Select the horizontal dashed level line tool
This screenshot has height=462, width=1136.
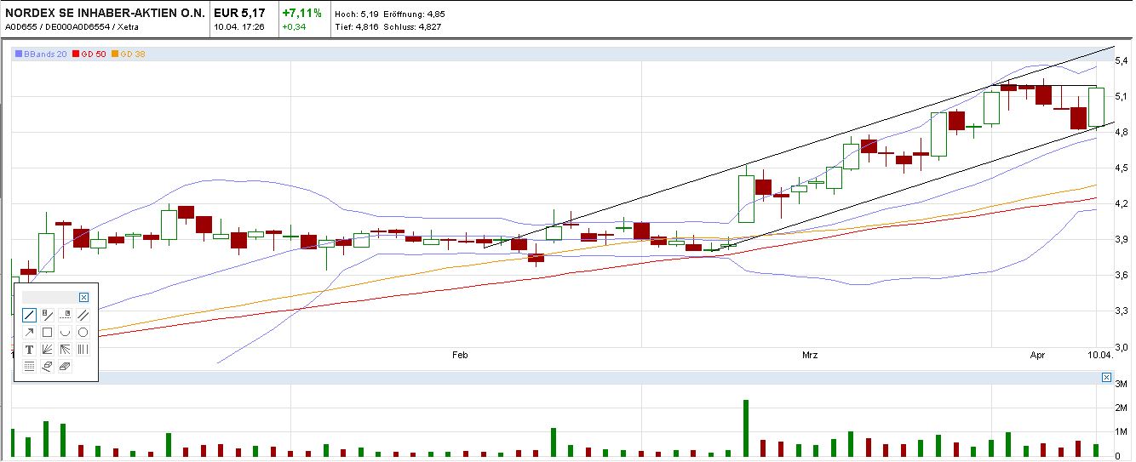(65, 315)
